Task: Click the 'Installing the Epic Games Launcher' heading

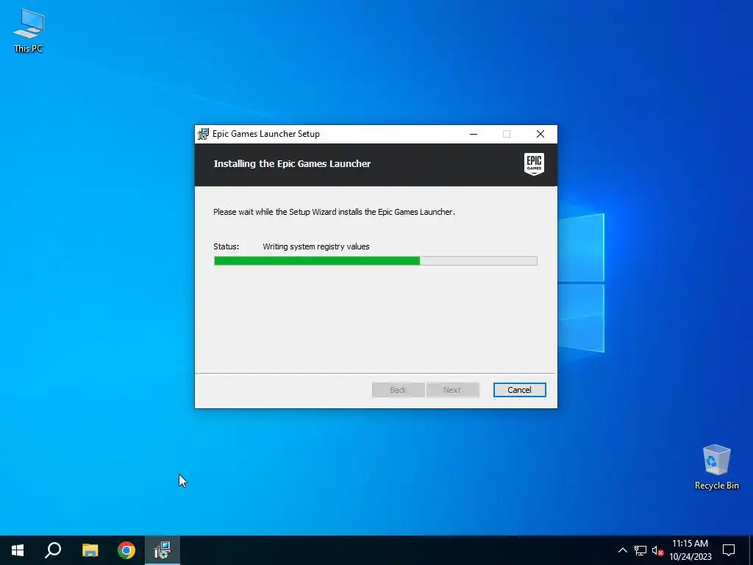Action: 292,164
